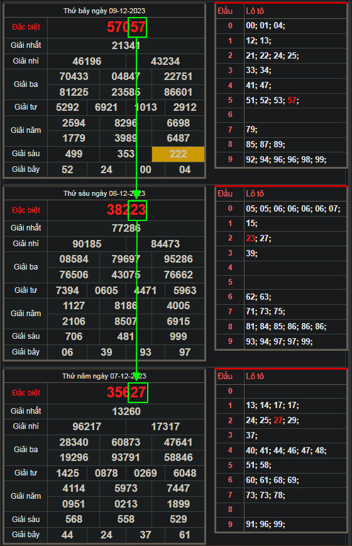Click the Thứ bảy ngày 09-12-2023 header
The height and width of the screenshot is (546, 352).
coord(104,11)
